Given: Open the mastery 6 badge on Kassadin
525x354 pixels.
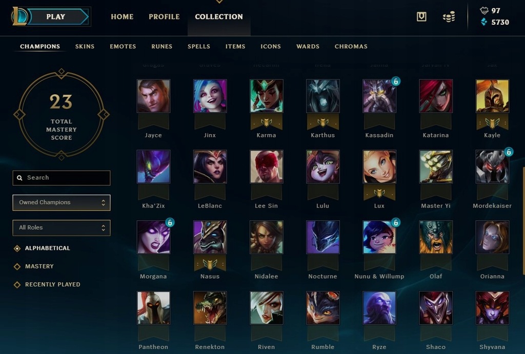Looking at the screenshot, I should 396,81.
